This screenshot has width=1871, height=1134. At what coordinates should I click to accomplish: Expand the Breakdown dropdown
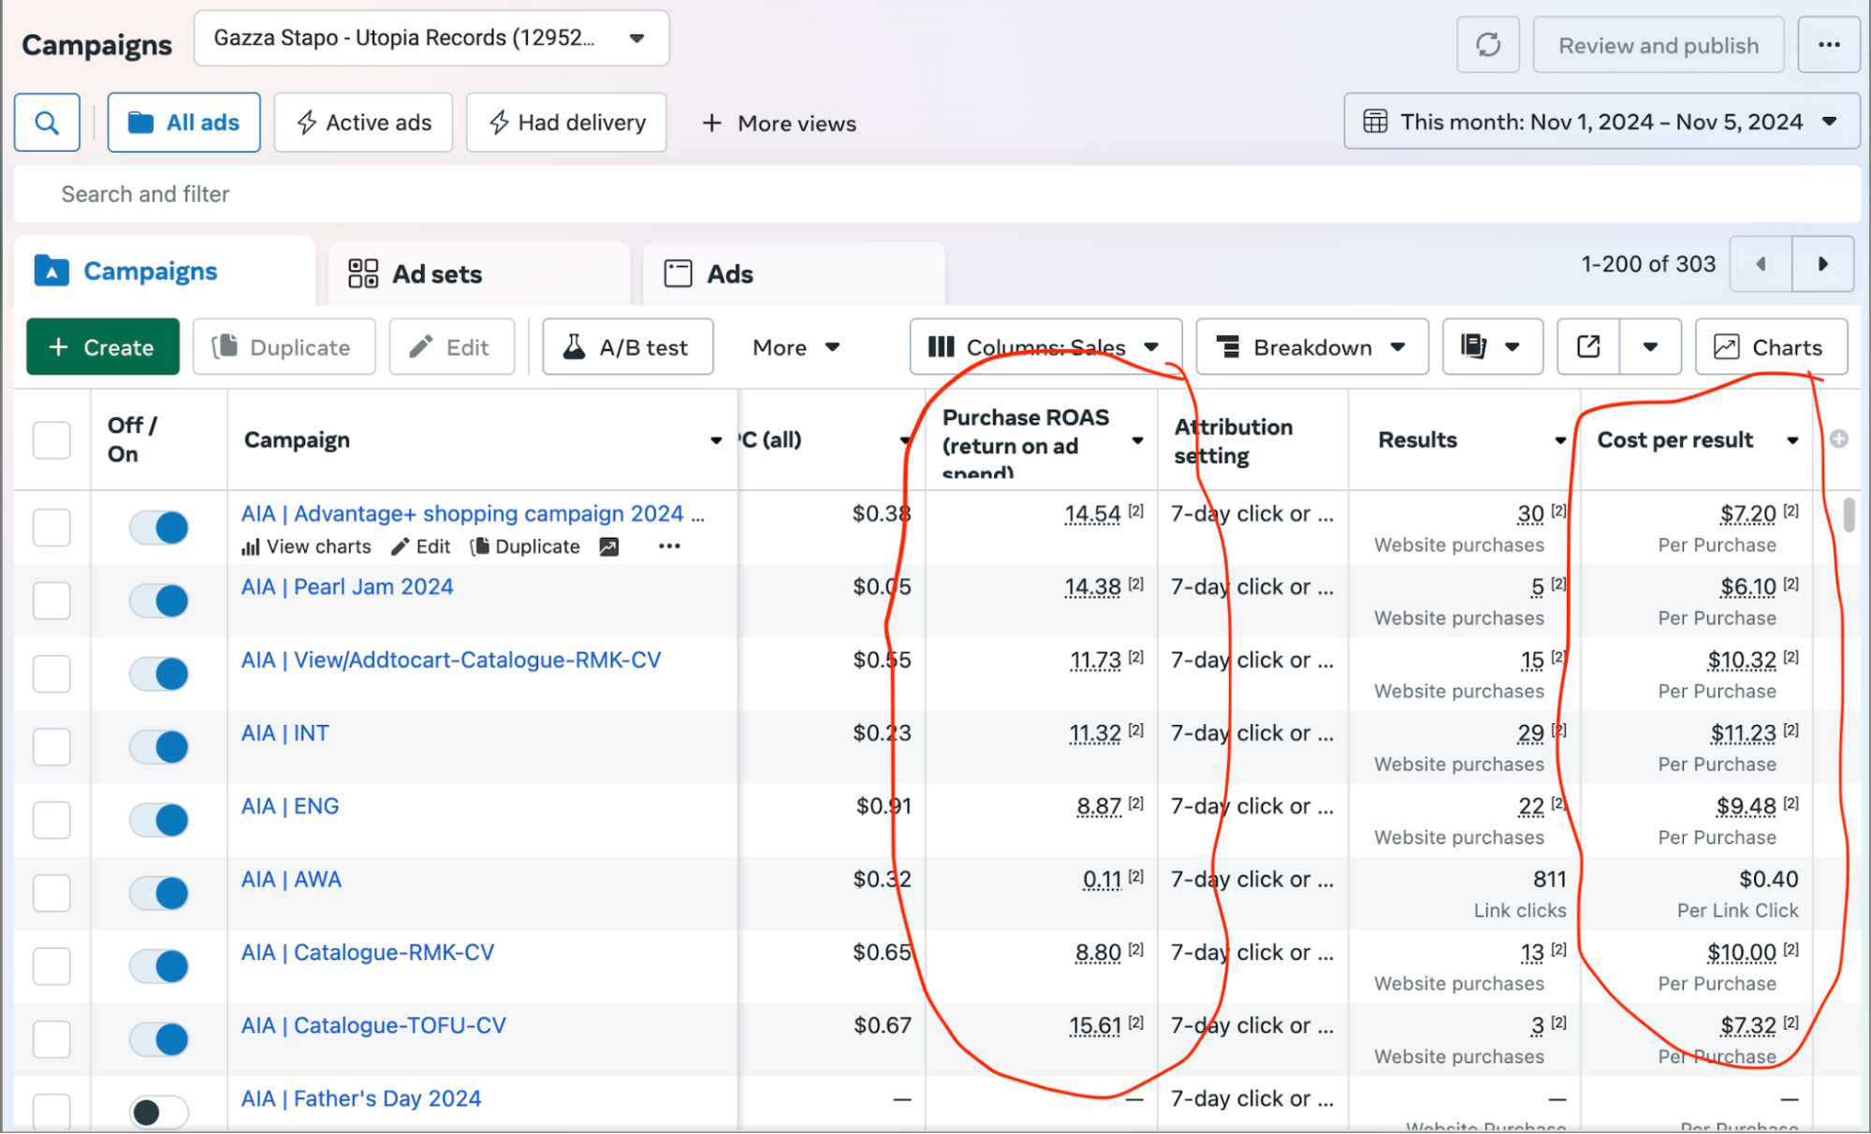(1311, 347)
